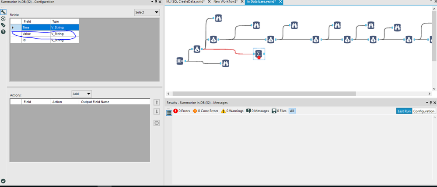
Task: Switch results to Configuration messages
Action: [x=423, y=111]
